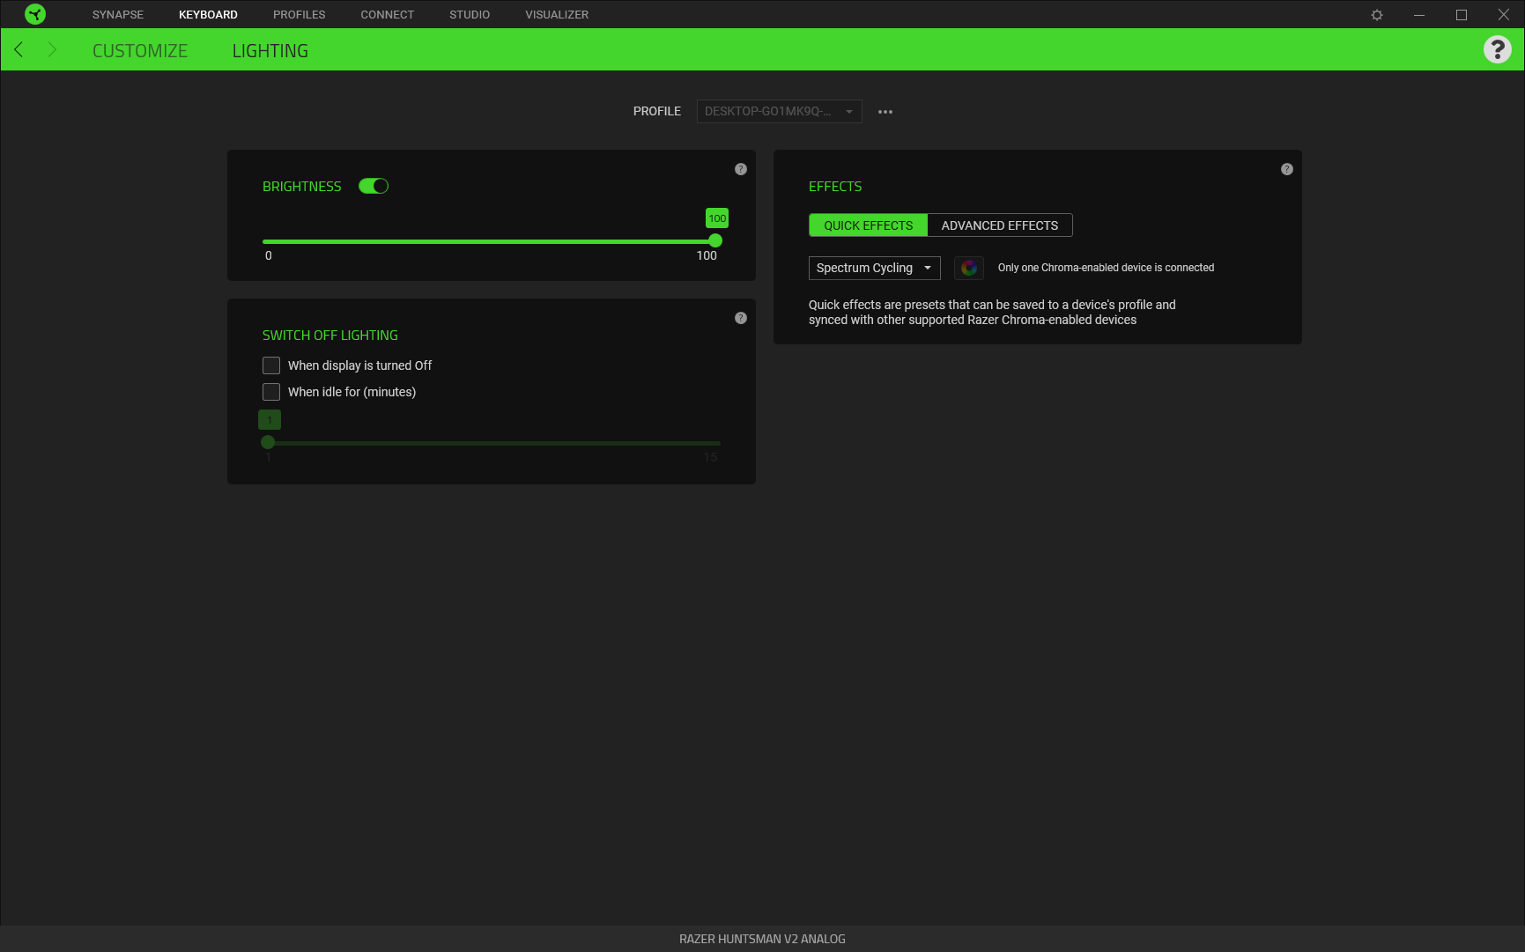Enable "When display is turned Off"
1525x952 pixels.
click(x=270, y=365)
